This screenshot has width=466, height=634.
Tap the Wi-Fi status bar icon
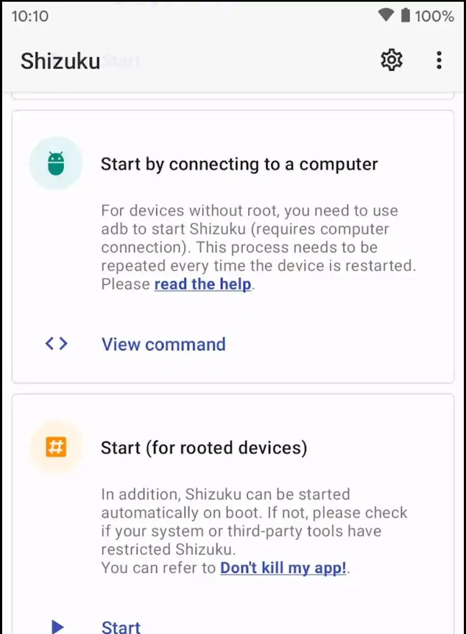(x=386, y=16)
